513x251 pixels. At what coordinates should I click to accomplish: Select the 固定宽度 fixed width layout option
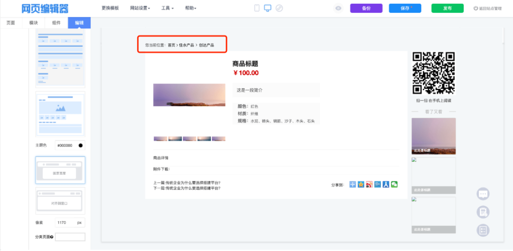click(60, 170)
